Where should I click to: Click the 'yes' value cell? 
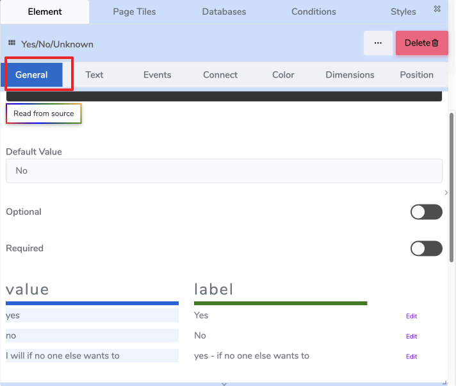tap(92, 315)
